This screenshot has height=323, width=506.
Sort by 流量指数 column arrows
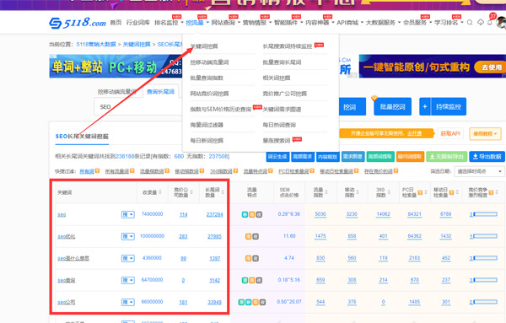tap(326, 192)
